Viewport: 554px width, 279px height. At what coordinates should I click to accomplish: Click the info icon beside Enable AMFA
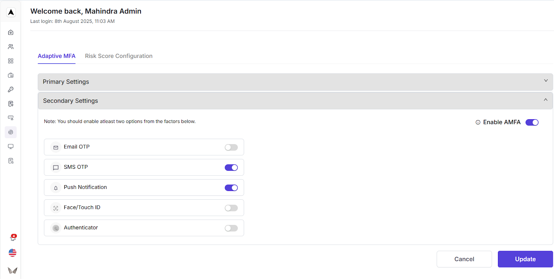click(x=478, y=122)
